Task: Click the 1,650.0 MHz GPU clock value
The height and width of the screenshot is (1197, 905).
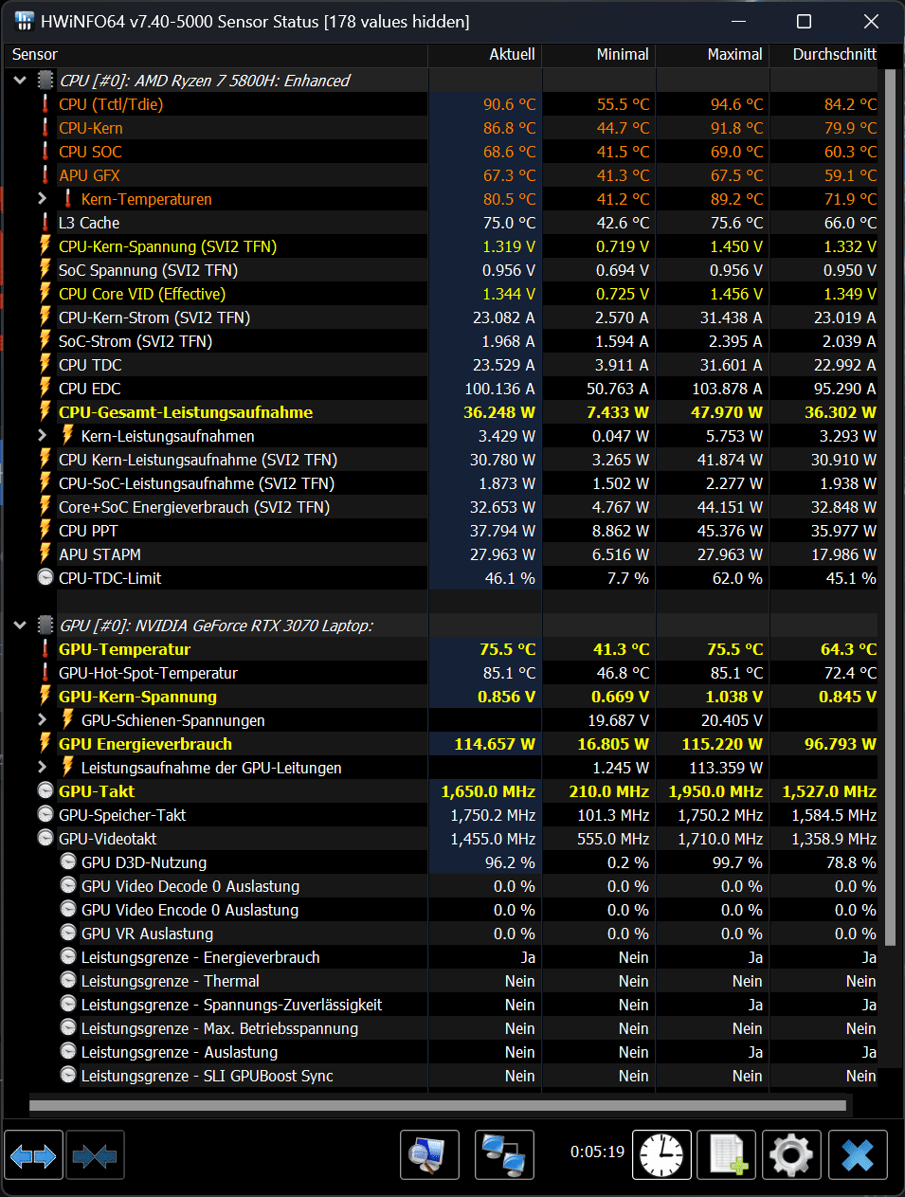Action: coord(488,791)
